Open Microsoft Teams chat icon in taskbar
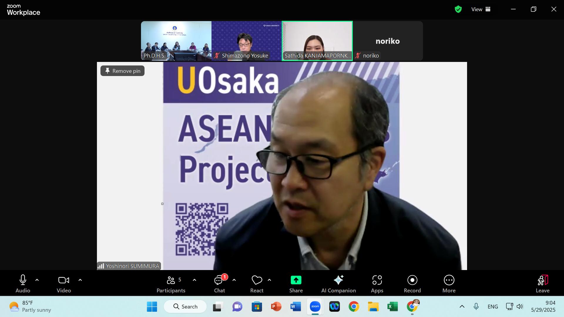The width and height of the screenshot is (564, 317). pyautogui.click(x=237, y=307)
